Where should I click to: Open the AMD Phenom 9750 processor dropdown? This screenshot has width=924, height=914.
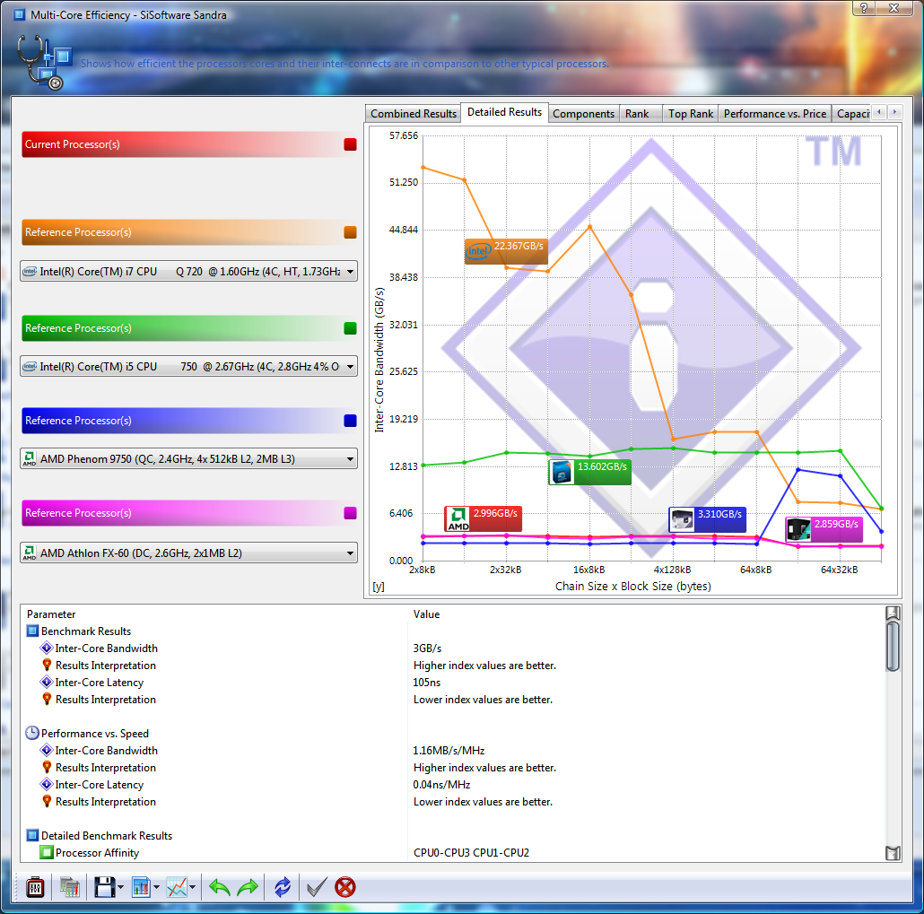coord(188,458)
